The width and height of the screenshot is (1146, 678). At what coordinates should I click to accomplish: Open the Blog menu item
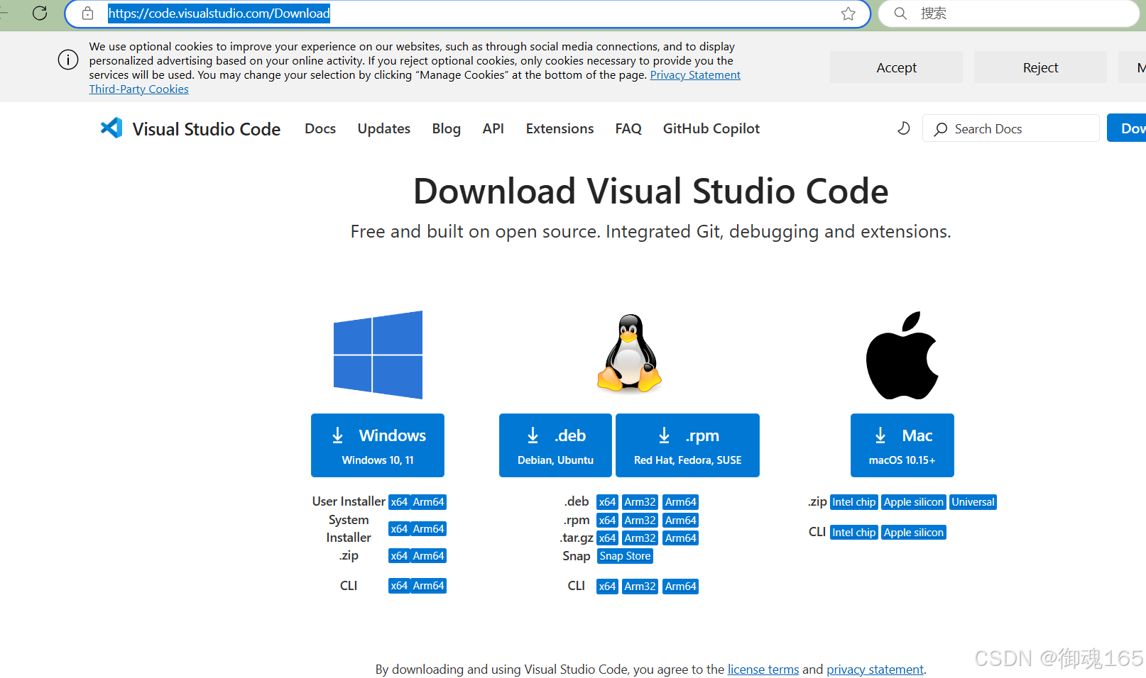pos(447,128)
